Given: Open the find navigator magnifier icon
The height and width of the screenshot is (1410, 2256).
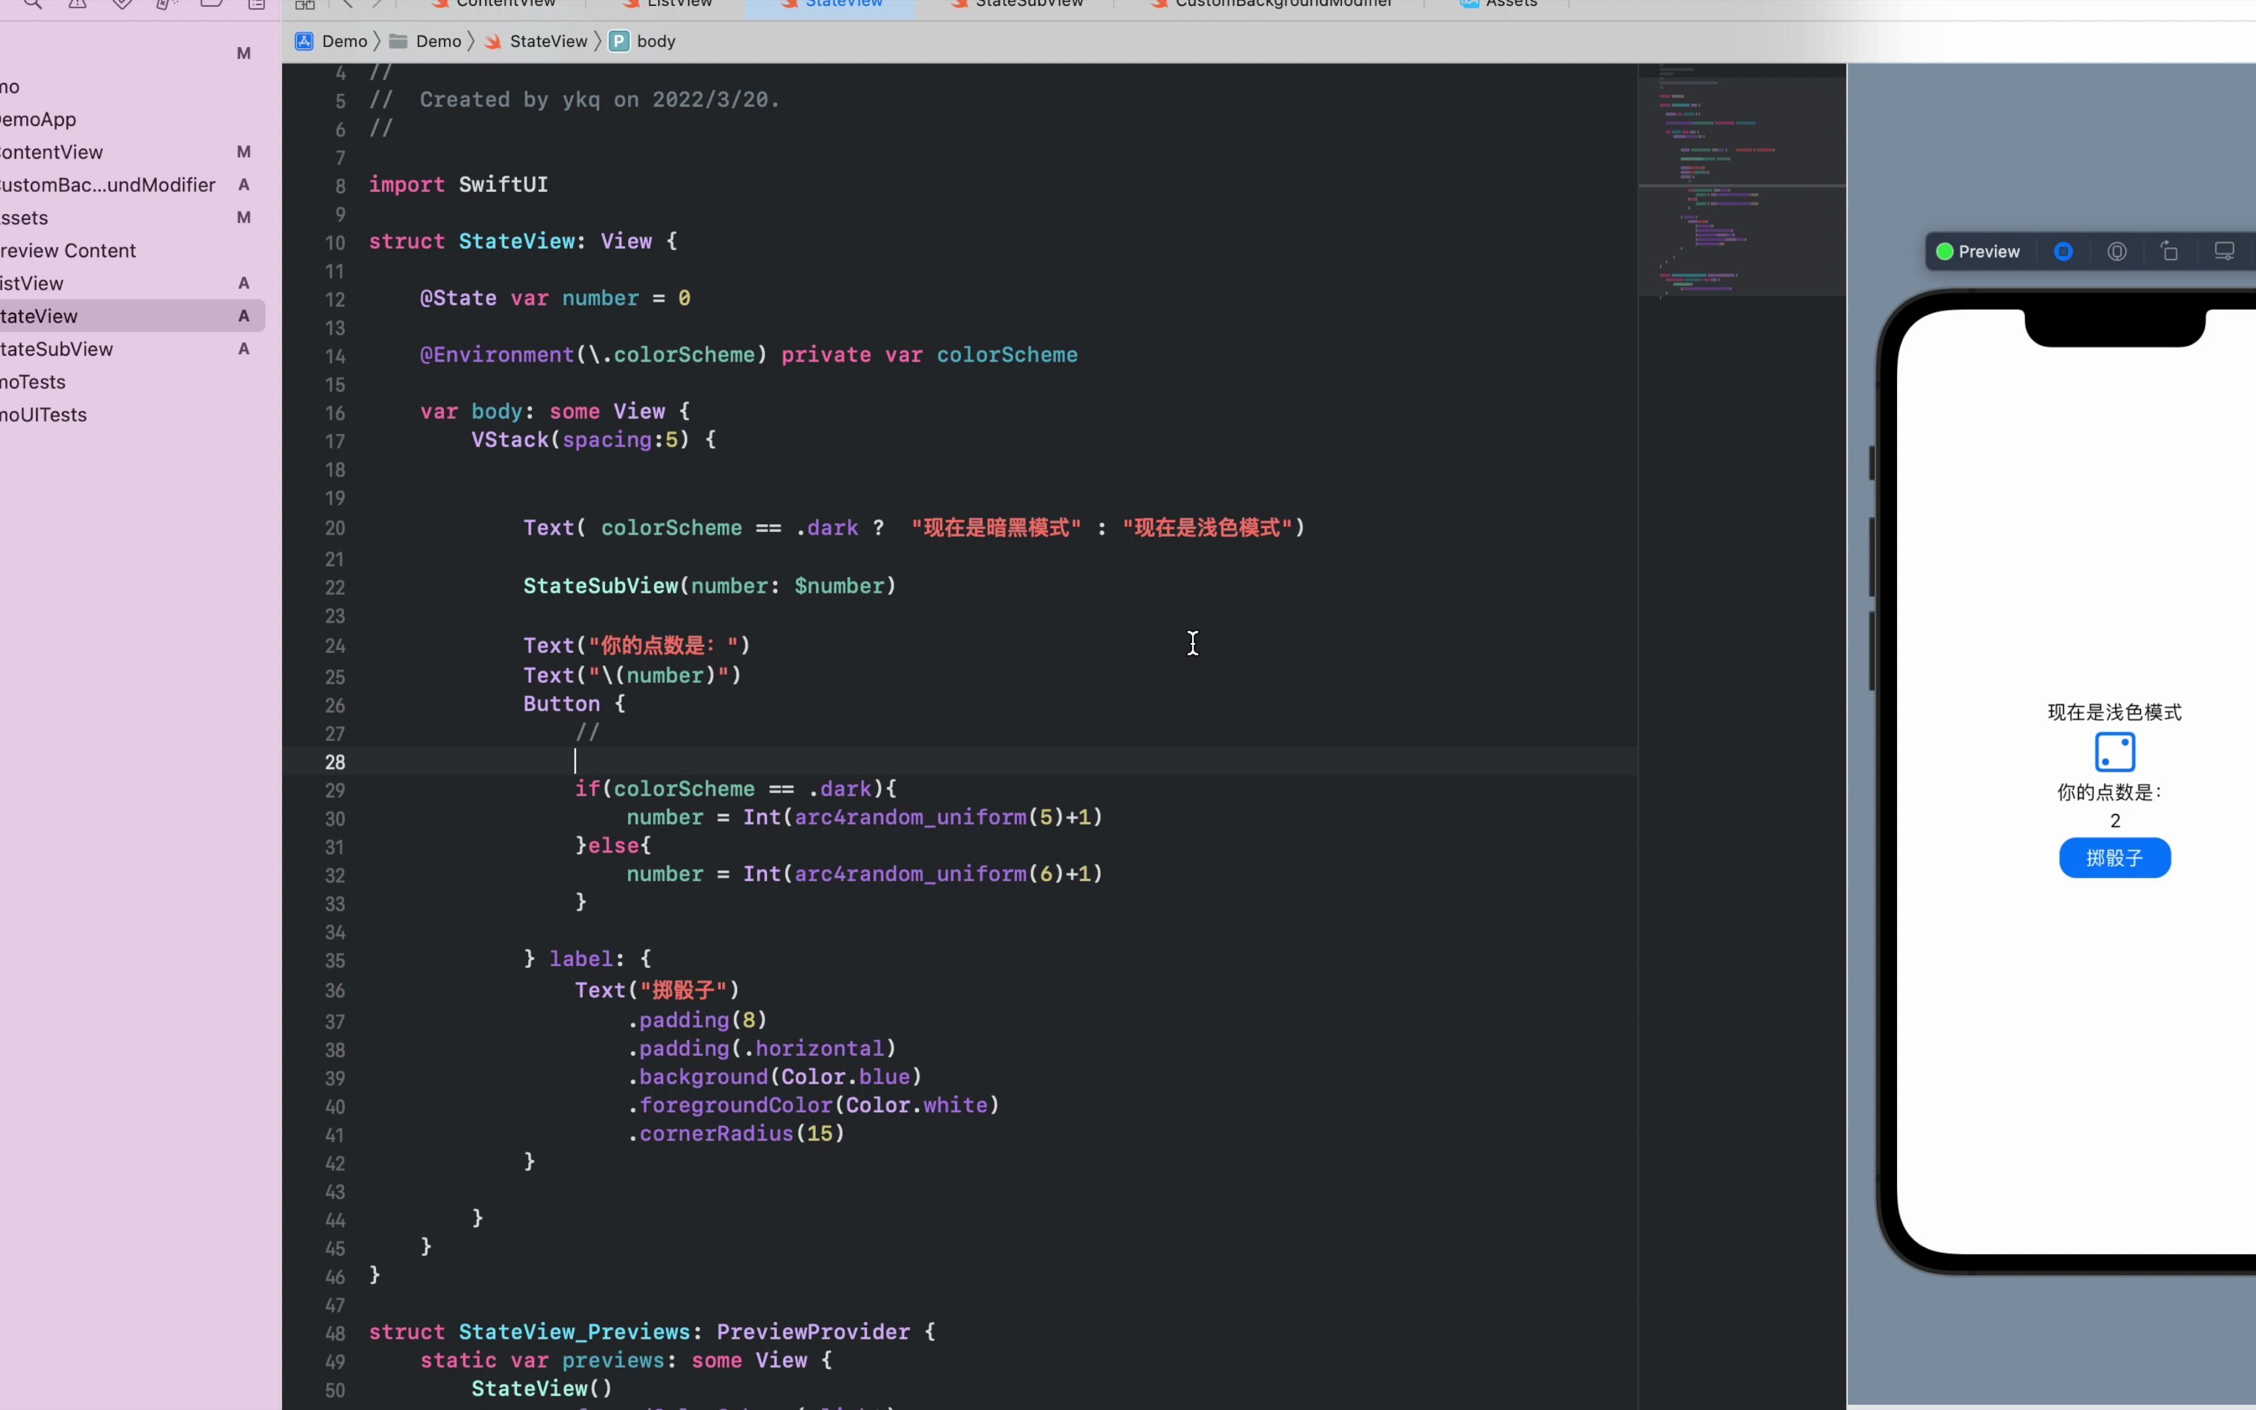Looking at the screenshot, I should click(33, 4).
